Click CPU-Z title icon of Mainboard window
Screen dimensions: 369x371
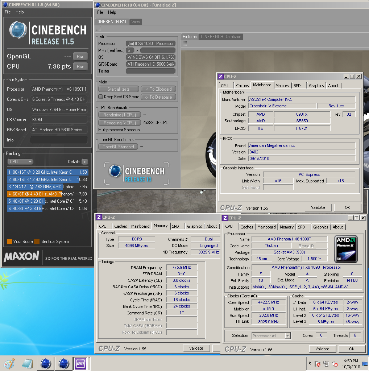(221, 77)
